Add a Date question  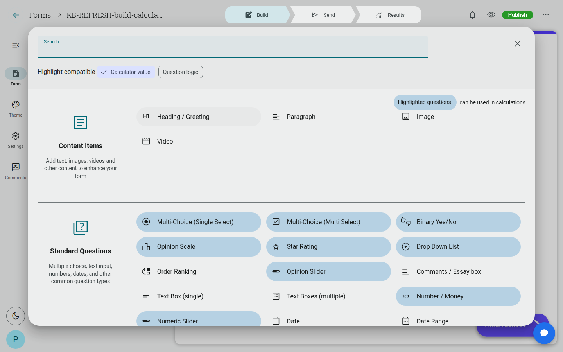[x=328, y=319]
